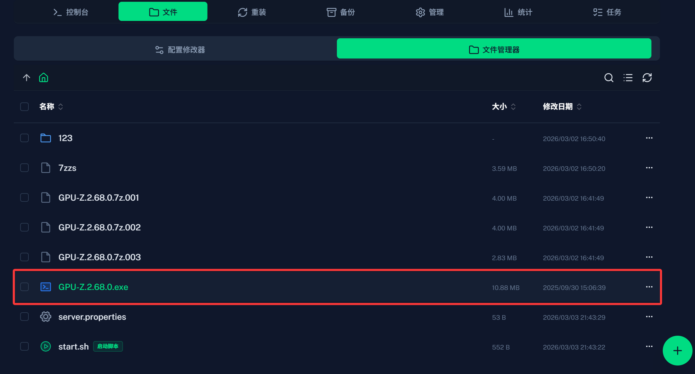695x374 pixels.
Task: Open the 备份 tab
Action: coord(340,12)
